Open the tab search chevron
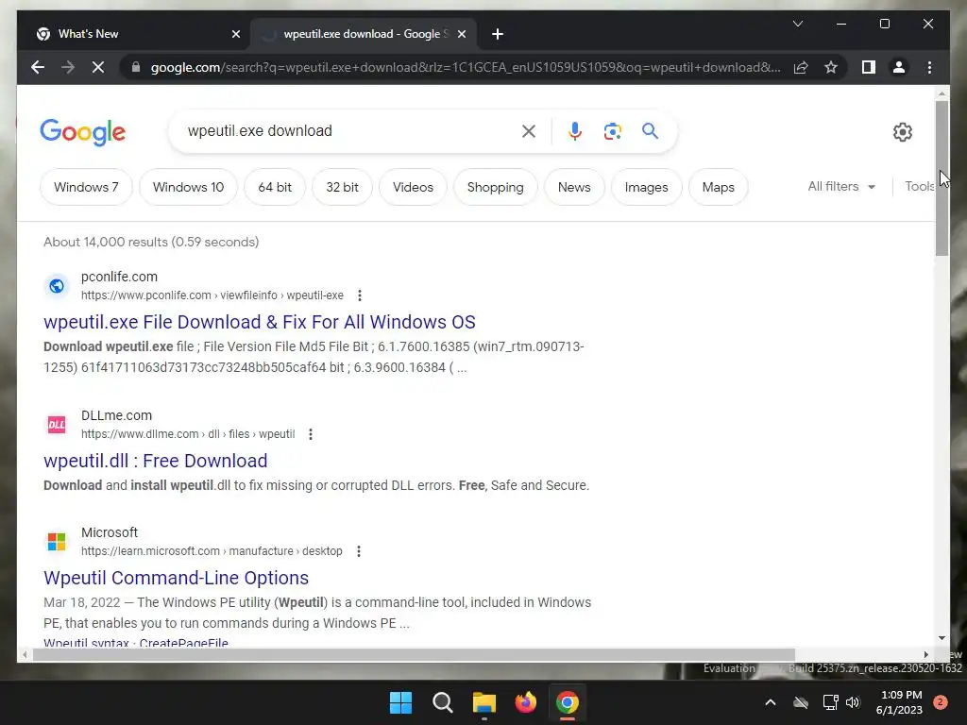 (797, 24)
